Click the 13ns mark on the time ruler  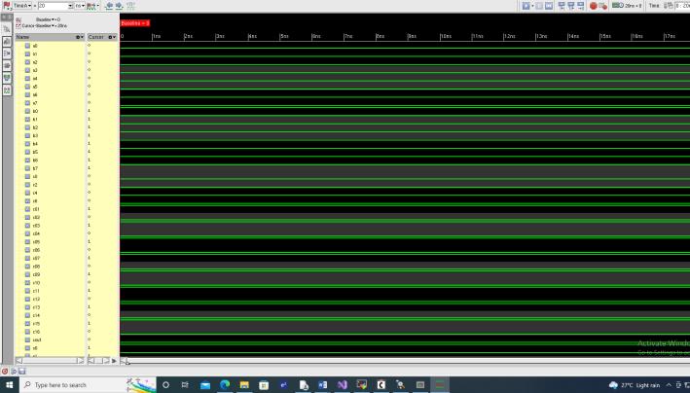point(541,36)
